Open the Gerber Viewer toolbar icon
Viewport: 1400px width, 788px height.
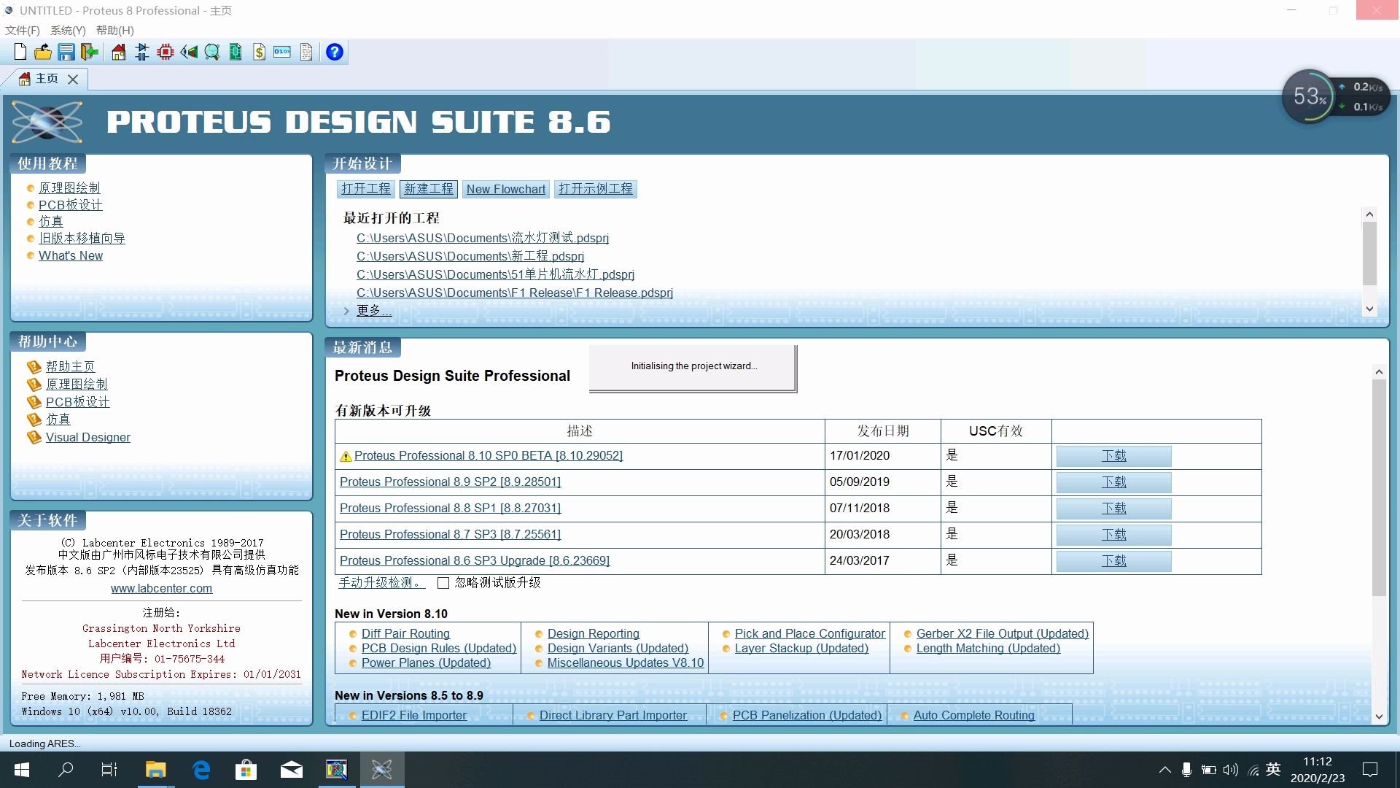point(212,52)
